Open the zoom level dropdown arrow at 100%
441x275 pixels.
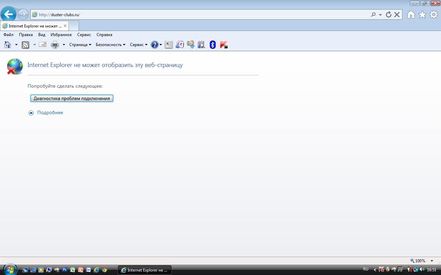(432, 261)
